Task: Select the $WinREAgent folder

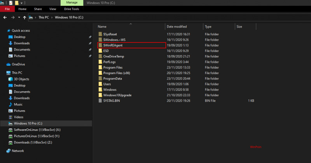Action: tap(113, 45)
